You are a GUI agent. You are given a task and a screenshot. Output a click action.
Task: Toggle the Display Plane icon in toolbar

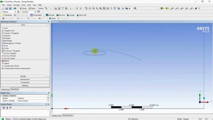coord(123,8)
